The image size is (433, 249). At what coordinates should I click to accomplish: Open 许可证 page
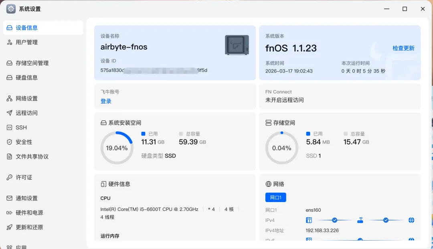pyautogui.click(x=43, y=177)
